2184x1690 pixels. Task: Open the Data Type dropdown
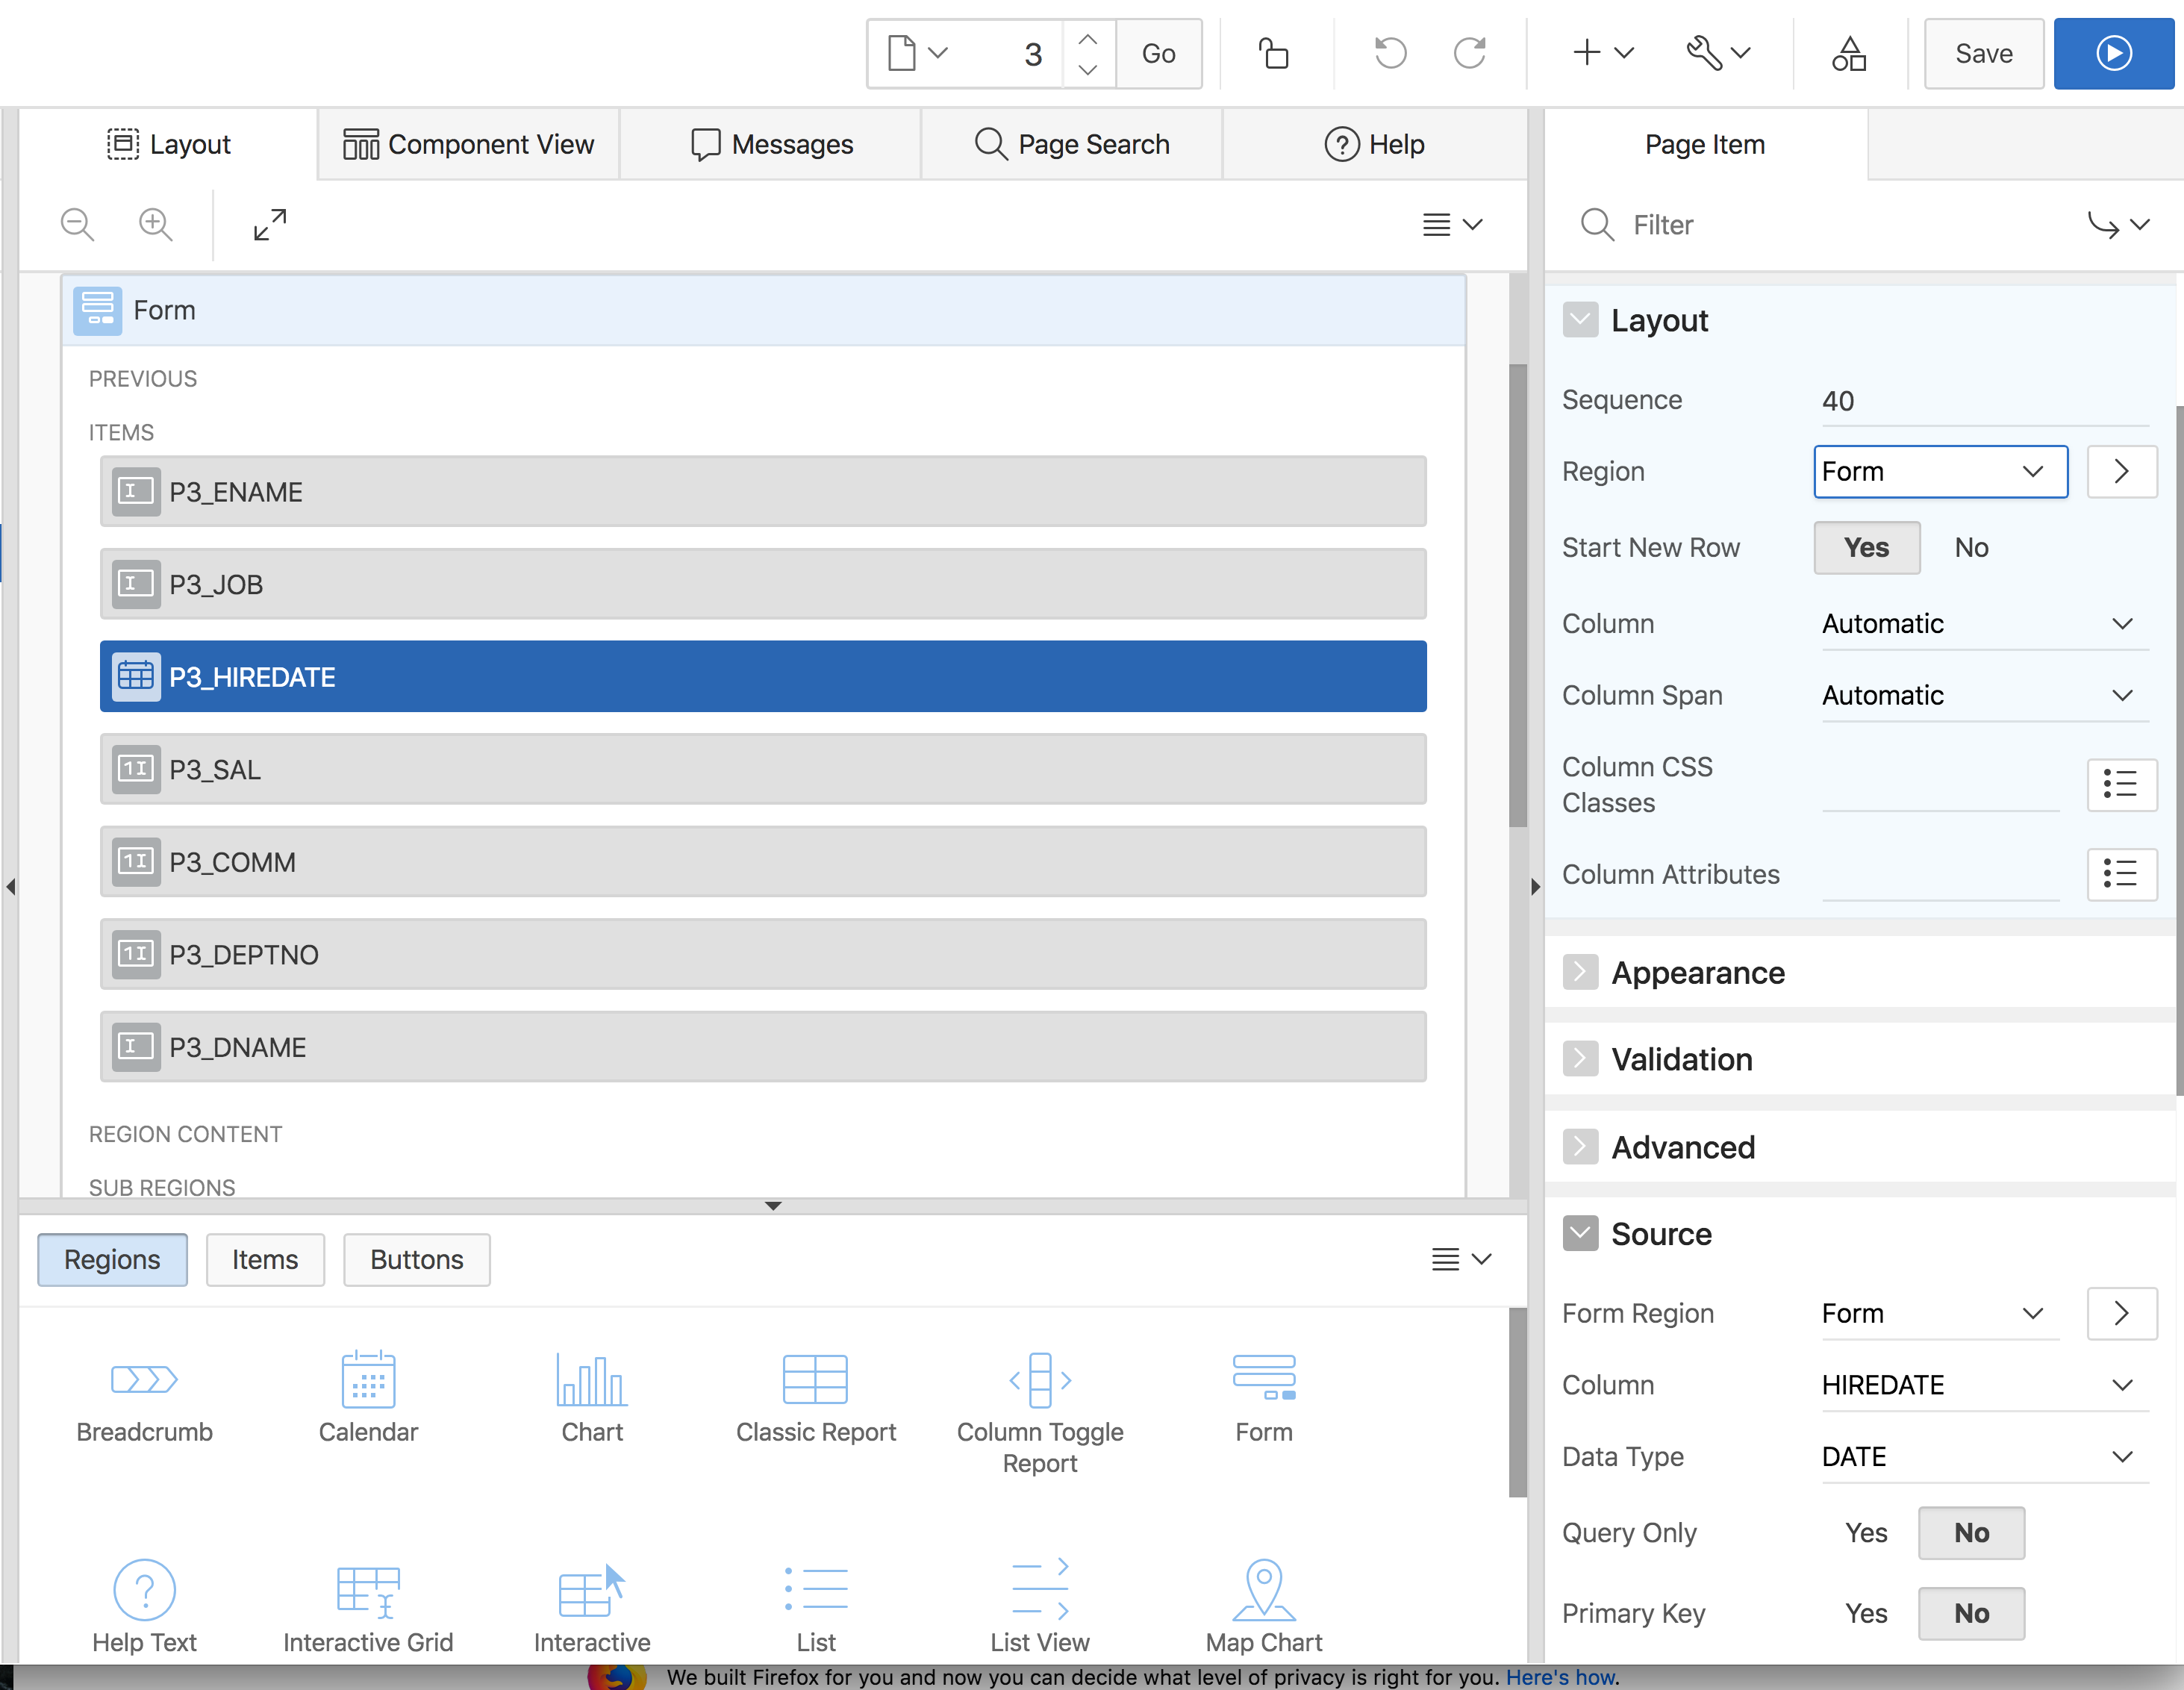coord(1977,1457)
